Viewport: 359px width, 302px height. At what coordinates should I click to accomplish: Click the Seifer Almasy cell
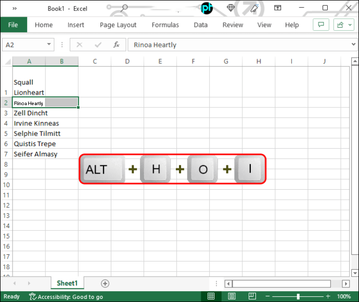[x=29, y=154]
